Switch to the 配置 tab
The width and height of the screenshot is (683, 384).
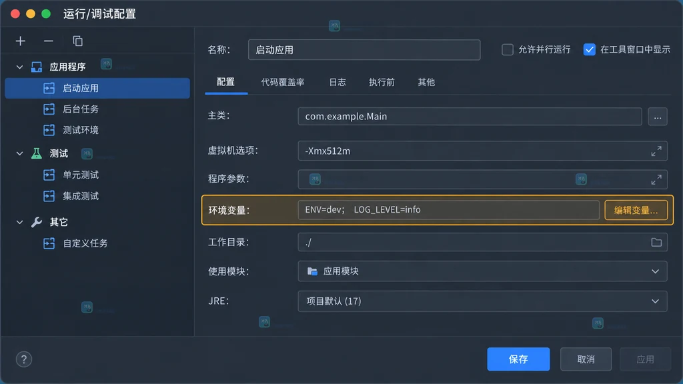(225, 82)
